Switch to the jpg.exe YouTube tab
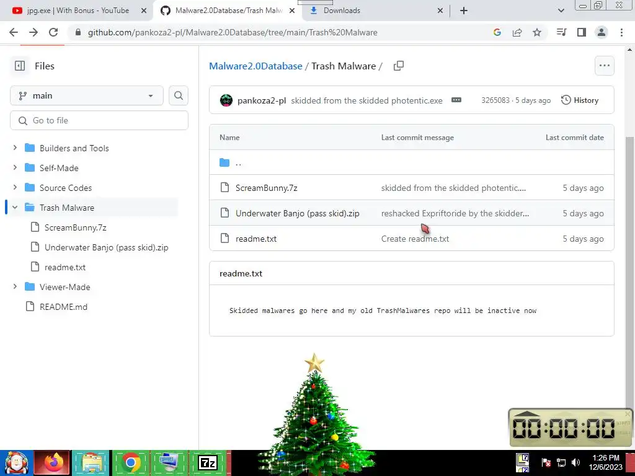Viewport: 635px width, 476px height. pyautogui.click(x=77, y=11)
